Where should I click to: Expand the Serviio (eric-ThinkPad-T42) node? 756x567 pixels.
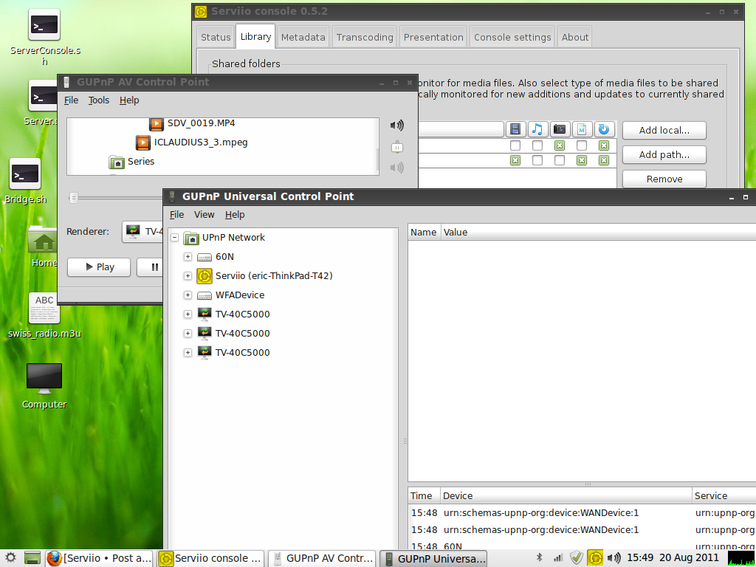[188, 276]
